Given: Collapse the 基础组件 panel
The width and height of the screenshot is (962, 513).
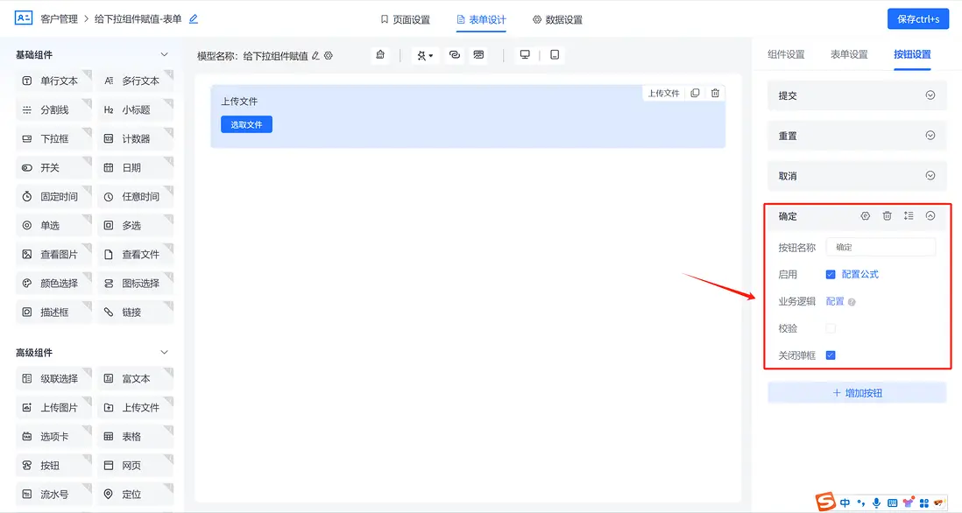Looking at the screenshot, I should click(164, 53).
